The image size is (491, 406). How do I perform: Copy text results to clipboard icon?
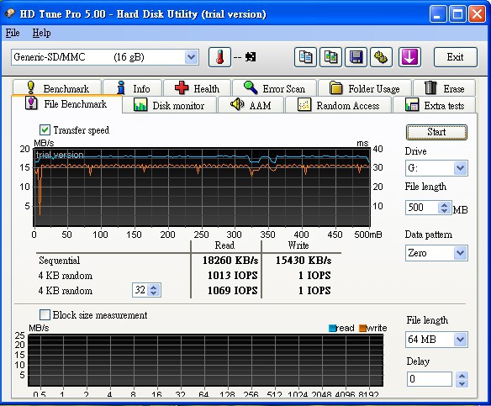pyautogui.click(x=305, y=57)
